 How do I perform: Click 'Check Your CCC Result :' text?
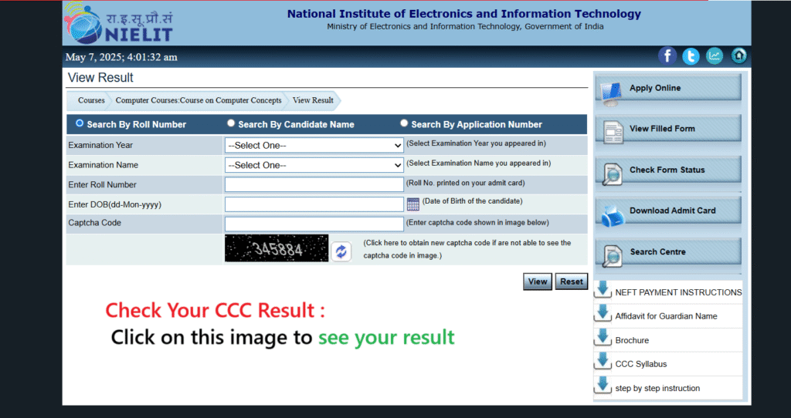coord(215,310)
